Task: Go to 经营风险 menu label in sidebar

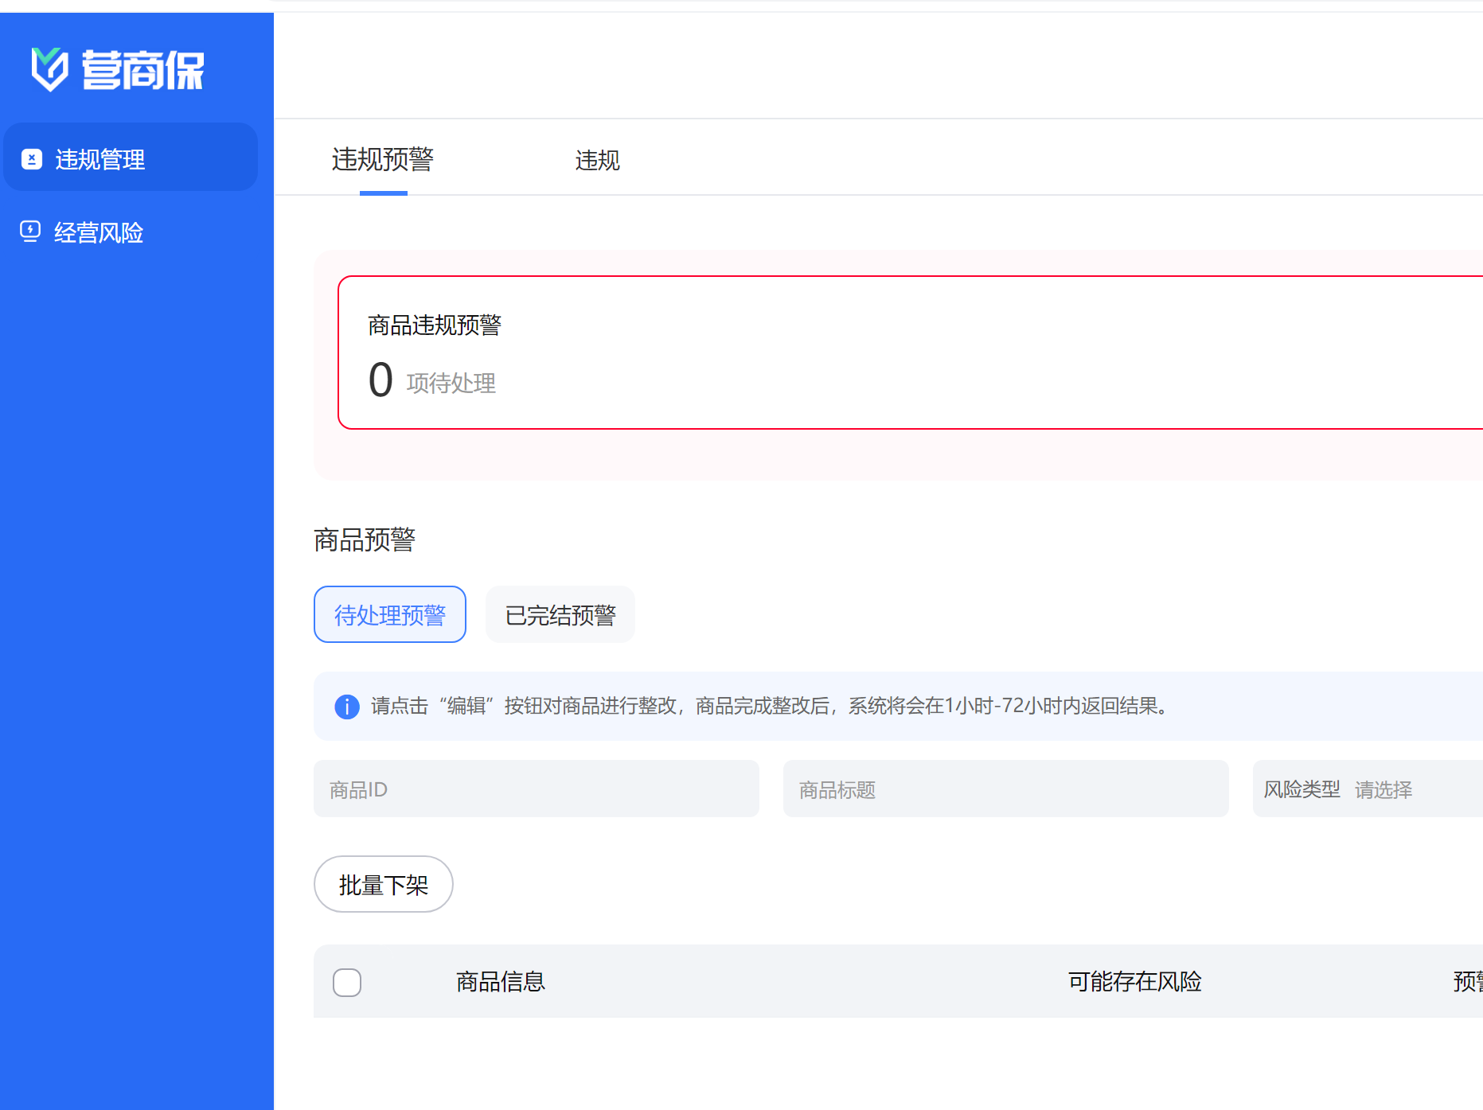Action: [99, 232]
